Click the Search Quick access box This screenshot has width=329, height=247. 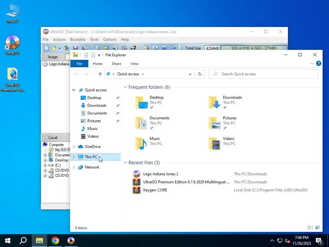point(263,74)
